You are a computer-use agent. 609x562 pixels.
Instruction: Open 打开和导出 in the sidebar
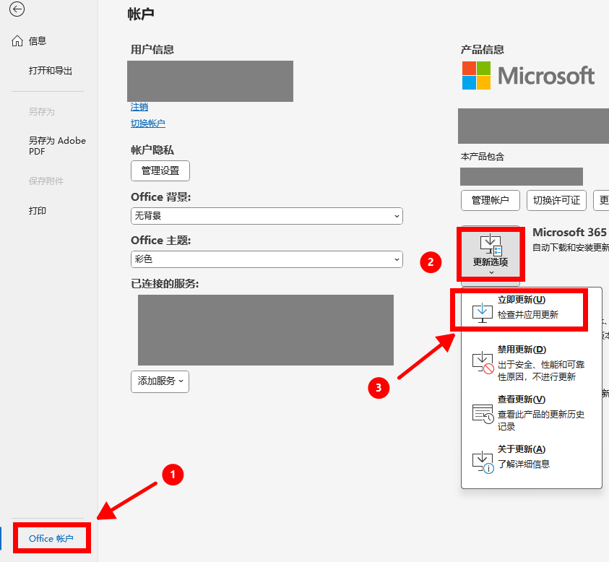[x=51, y=71]
